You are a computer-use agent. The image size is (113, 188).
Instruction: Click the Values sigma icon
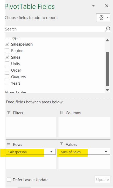(62, 144)
